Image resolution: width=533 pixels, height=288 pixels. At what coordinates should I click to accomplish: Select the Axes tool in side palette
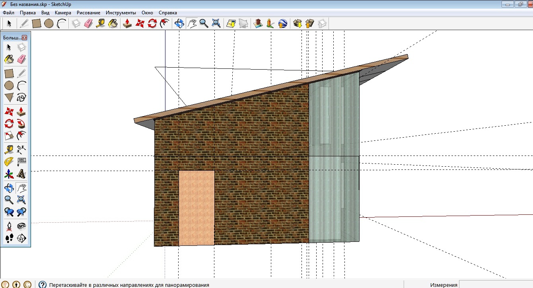click(9, 174)
